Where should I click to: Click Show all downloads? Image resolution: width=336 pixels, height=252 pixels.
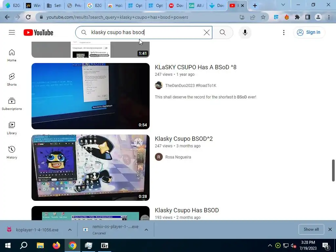[x=311, y=229]
